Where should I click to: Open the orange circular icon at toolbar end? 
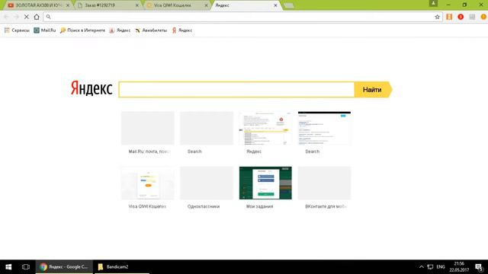tap(483, 17)
